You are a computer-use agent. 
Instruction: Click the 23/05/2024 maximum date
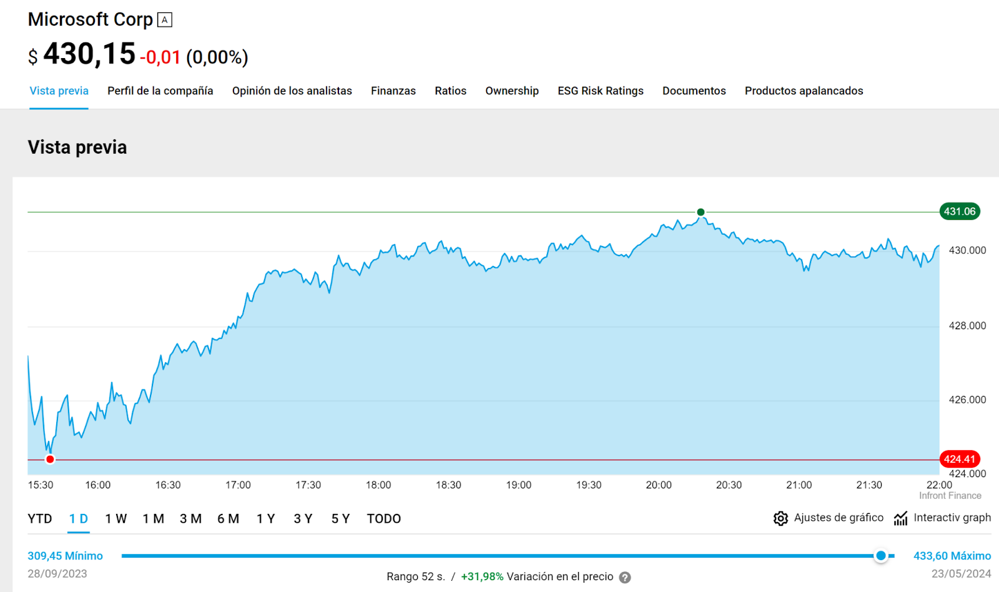click(962, 574)
